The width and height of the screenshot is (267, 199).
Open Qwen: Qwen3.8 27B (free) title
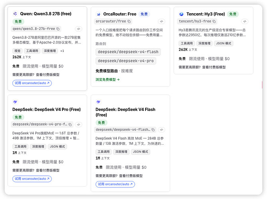46,14
